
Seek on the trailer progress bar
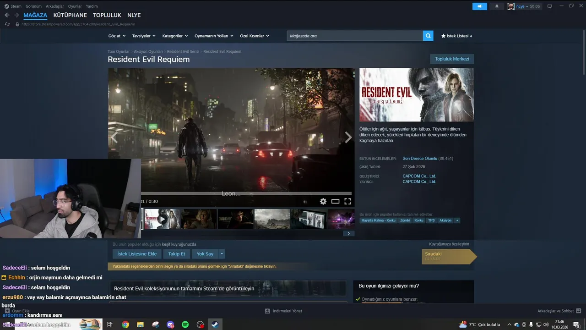[x=246, y=193]
